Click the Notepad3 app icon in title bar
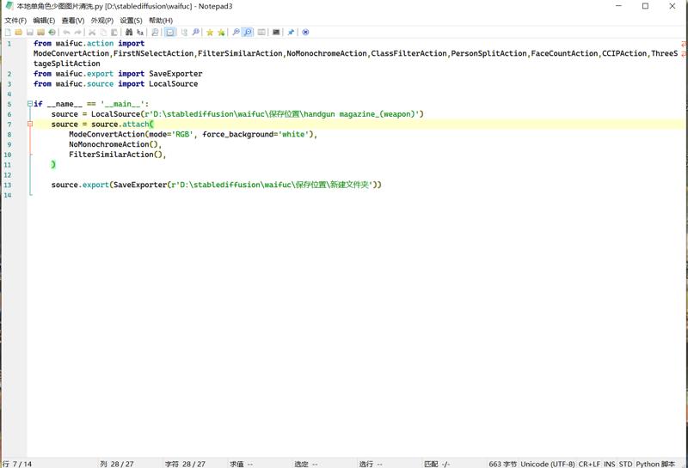The height and width of the screenshot is (468, 688). [x=9, y=6]
